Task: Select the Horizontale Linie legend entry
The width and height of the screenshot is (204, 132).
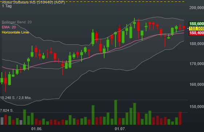Action: coord(15,32)
